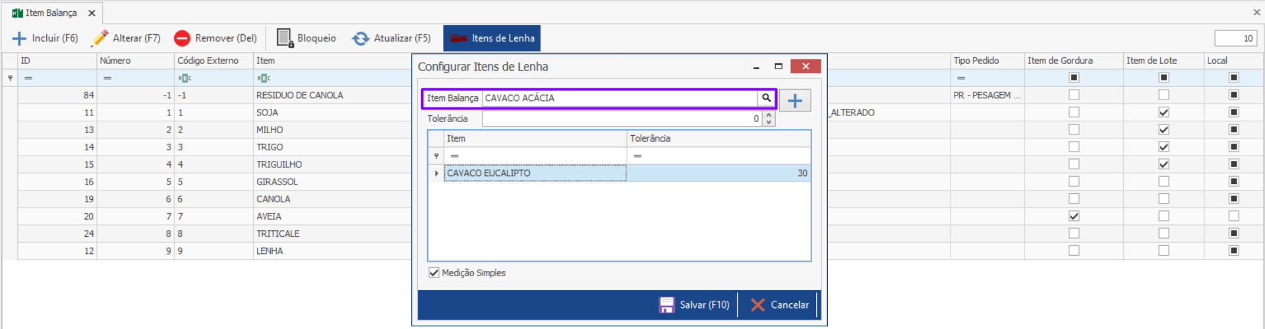Click Item de Lote column header
Screen dimensions: 1265x329
1163,61
